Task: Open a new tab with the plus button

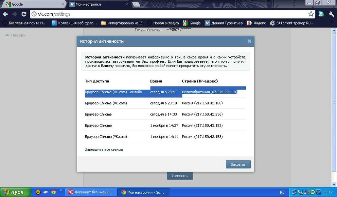Action: 136,4
